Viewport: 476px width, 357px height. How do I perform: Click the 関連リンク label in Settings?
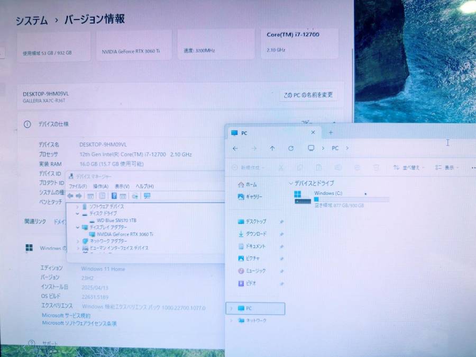coord(35,221)
